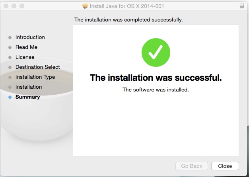Click the lock icon in title bar
The height and width of the screenshot is (177, 249).
(x=242, y=6)
